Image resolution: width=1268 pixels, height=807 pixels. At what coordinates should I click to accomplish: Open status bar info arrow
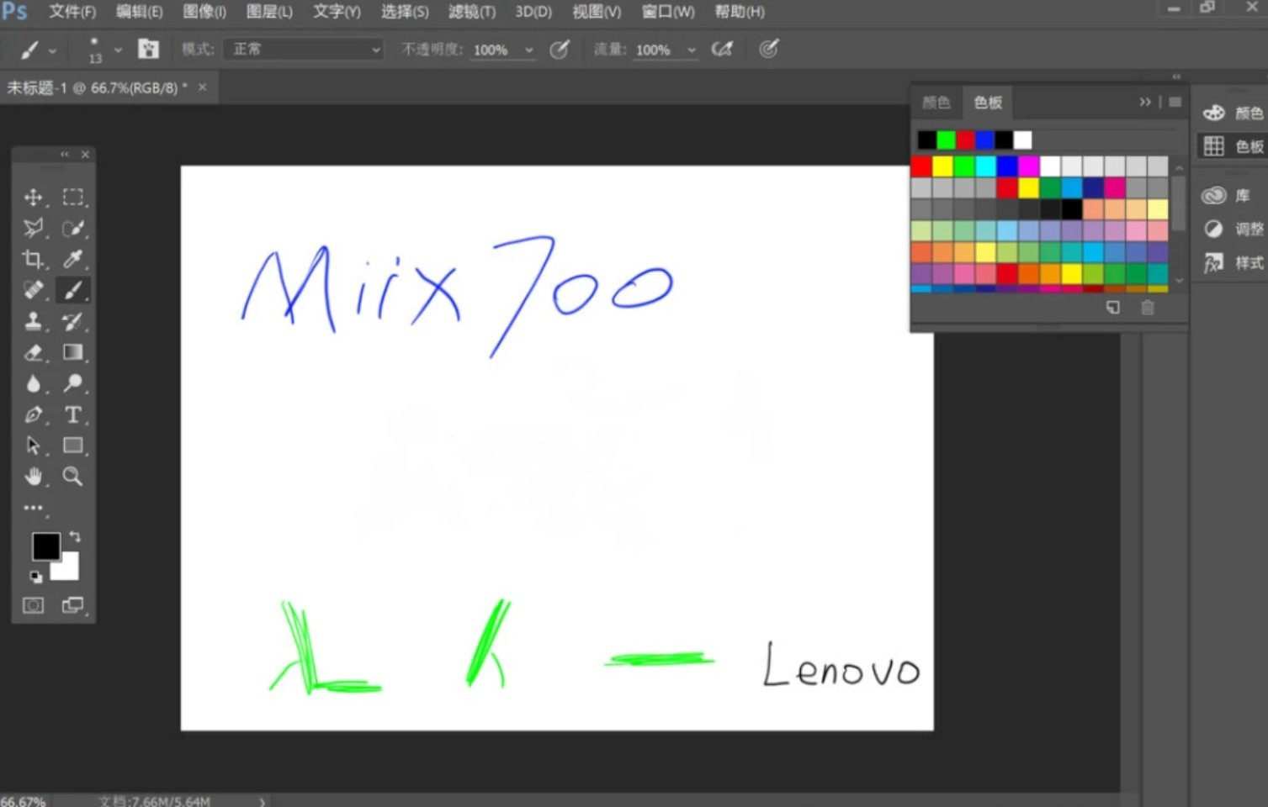point(262,801)
